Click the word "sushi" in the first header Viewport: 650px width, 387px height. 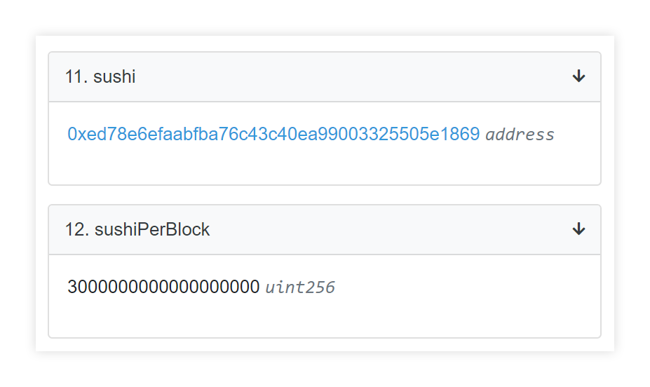pos(114,76)
